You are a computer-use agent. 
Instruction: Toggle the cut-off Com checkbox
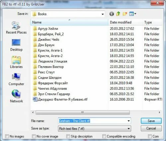click(150, 136)
